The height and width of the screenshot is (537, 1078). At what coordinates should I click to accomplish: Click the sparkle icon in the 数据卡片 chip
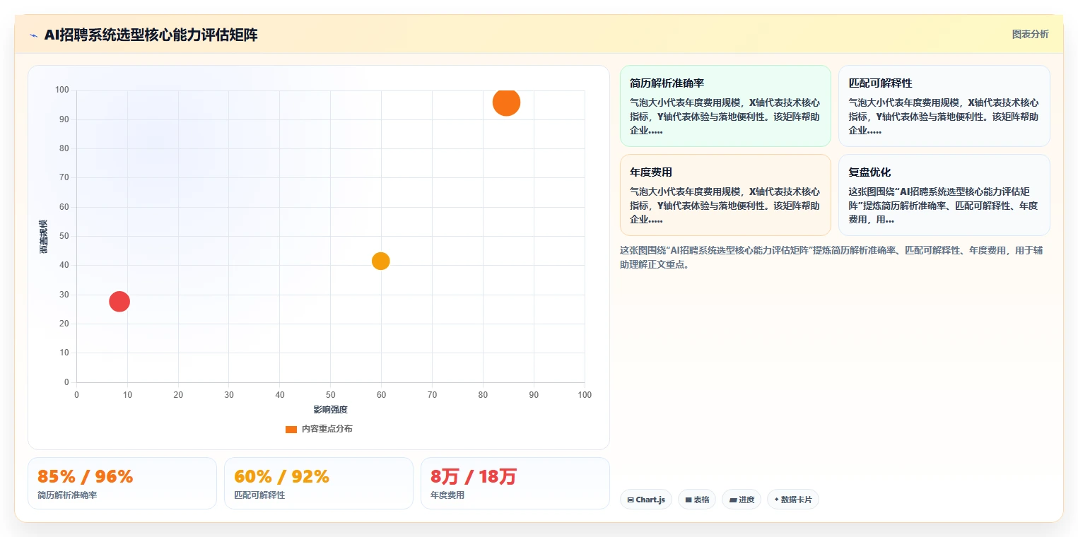point(777,500)
